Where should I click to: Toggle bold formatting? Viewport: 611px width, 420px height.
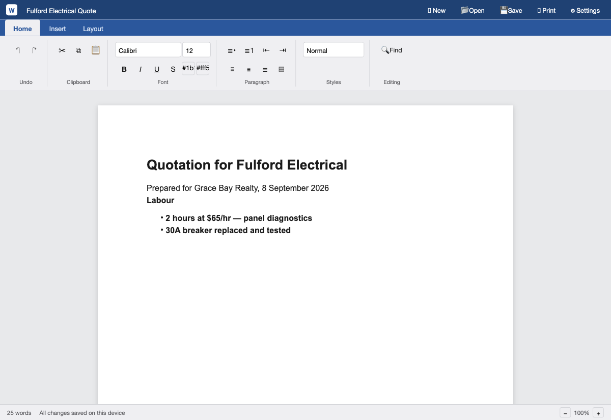(x=124, y=69)
